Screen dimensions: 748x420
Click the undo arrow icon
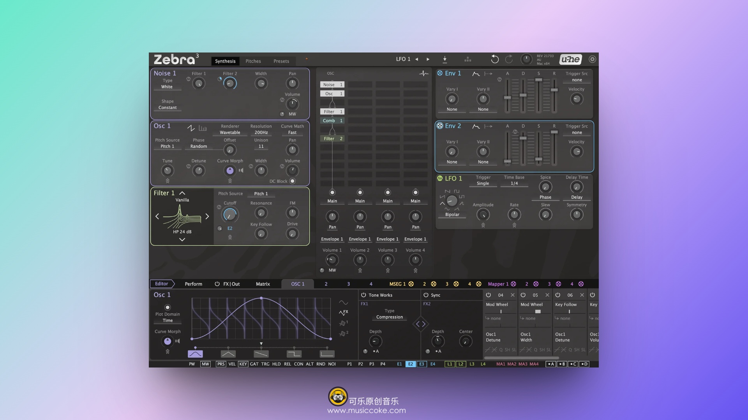494,59
